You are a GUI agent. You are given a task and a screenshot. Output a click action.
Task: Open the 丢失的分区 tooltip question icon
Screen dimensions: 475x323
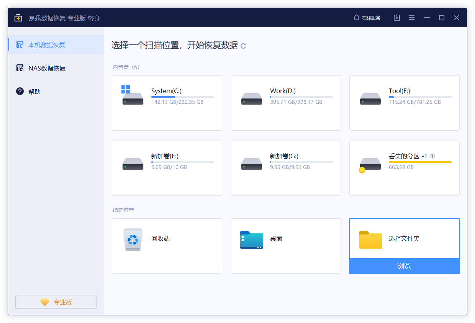pos(433,156)
